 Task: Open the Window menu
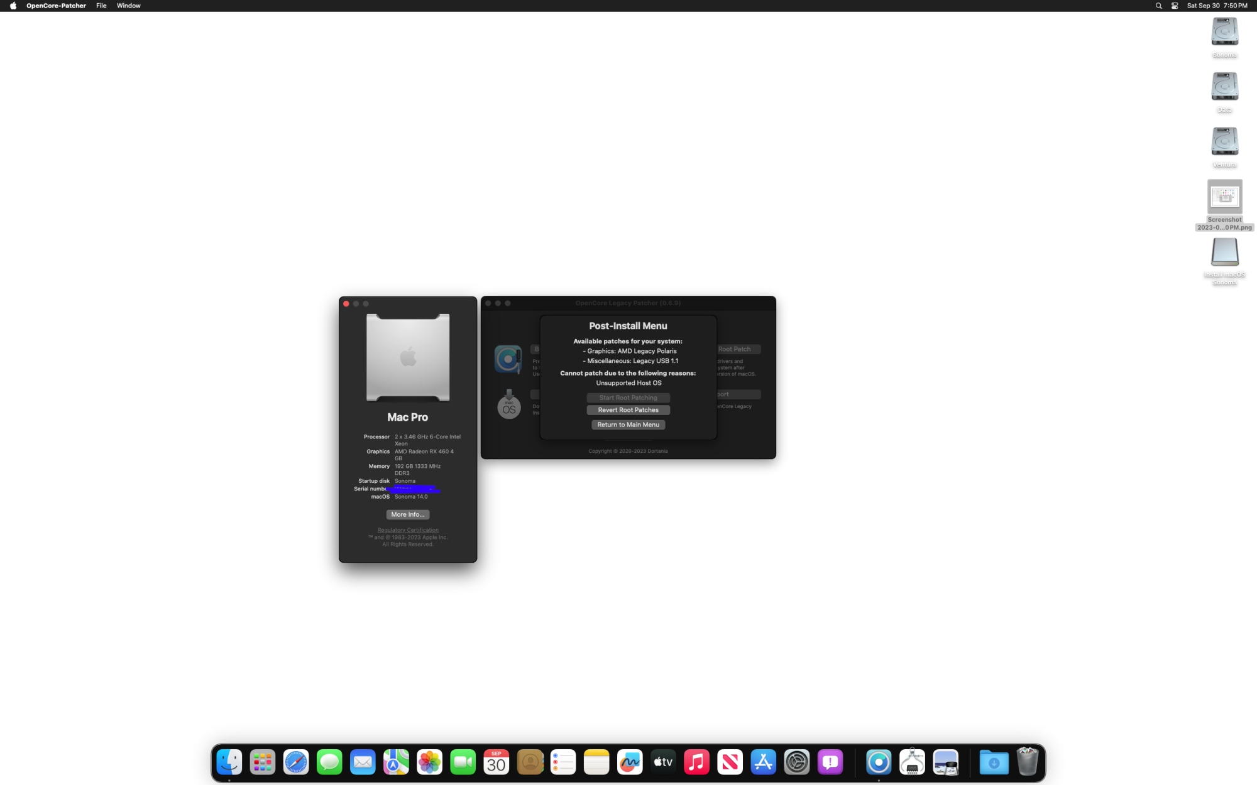point(128,6)
